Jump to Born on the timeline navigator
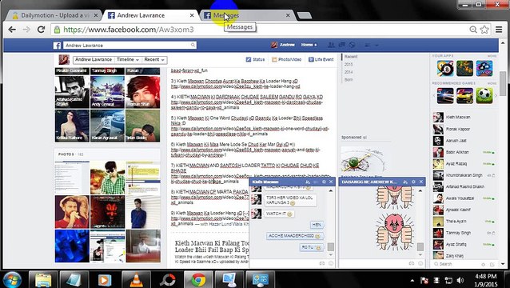 point(349,80)
